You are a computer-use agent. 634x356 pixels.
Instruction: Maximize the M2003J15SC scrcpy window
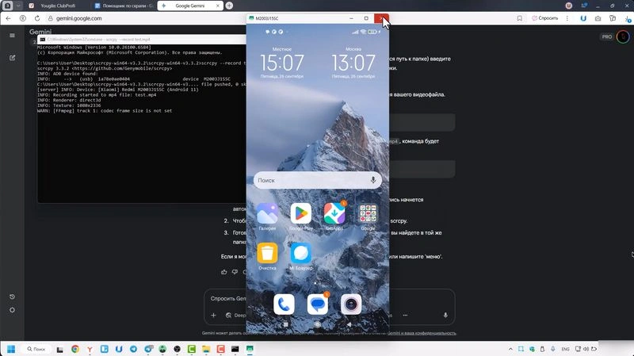(x=366, y=18)
